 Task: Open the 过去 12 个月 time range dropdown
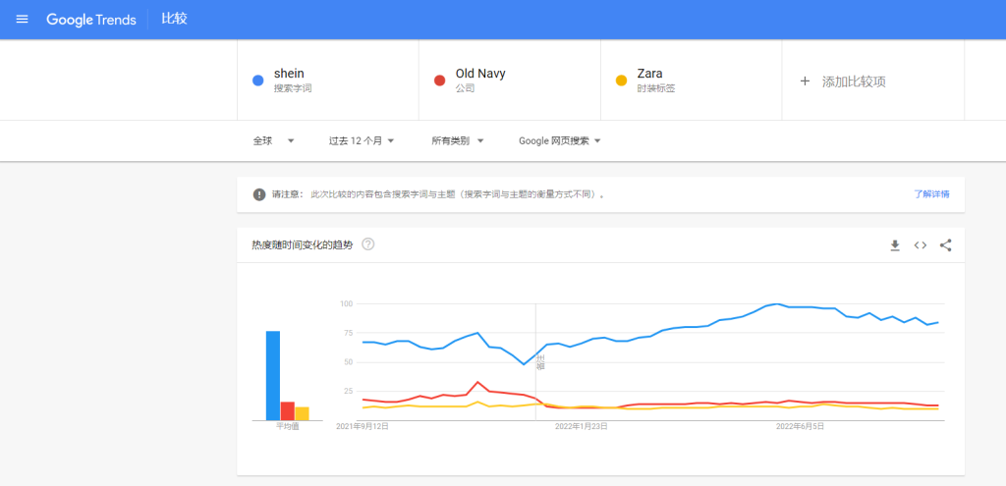[x=362, y=141]
